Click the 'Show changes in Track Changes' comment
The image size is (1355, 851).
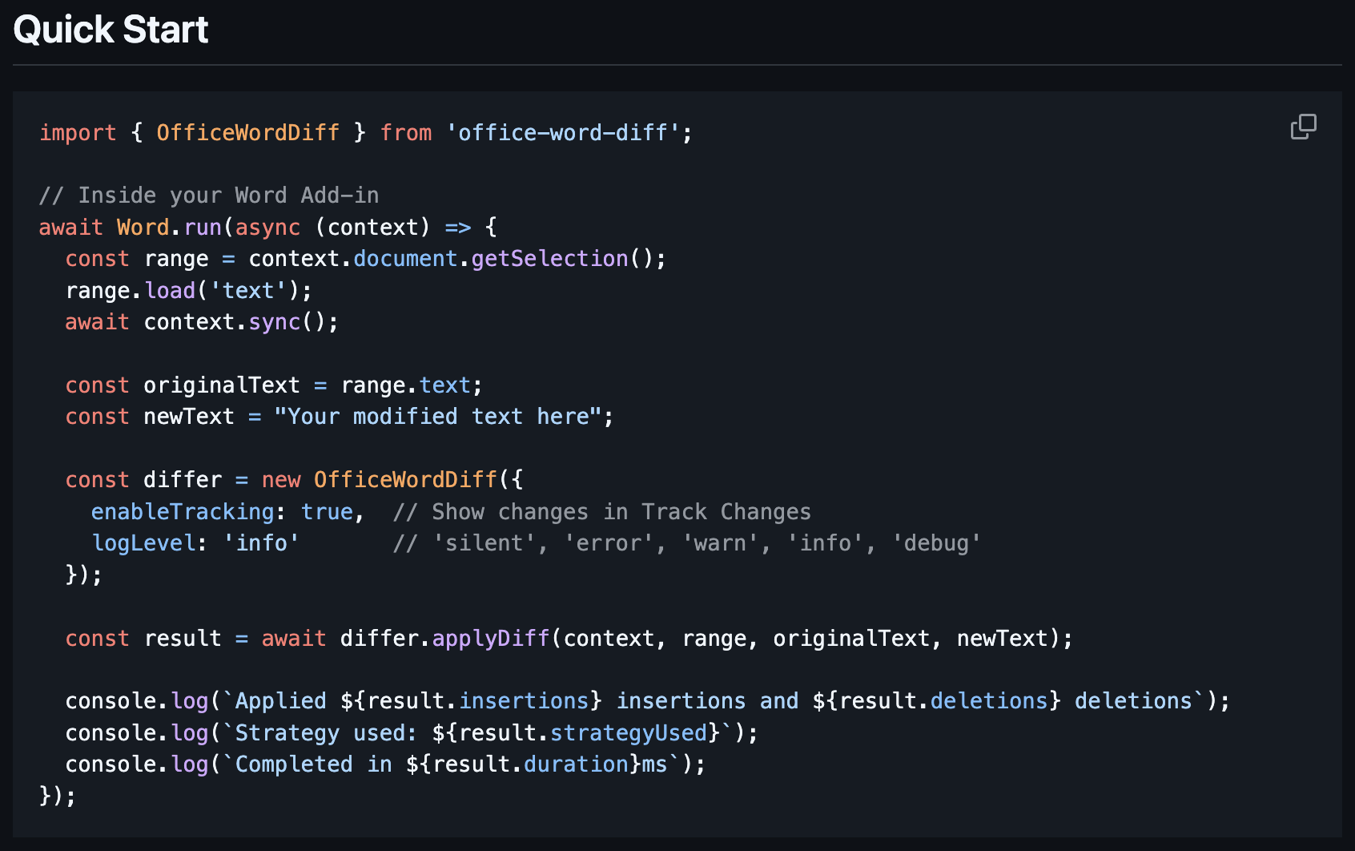pos(602,512)
